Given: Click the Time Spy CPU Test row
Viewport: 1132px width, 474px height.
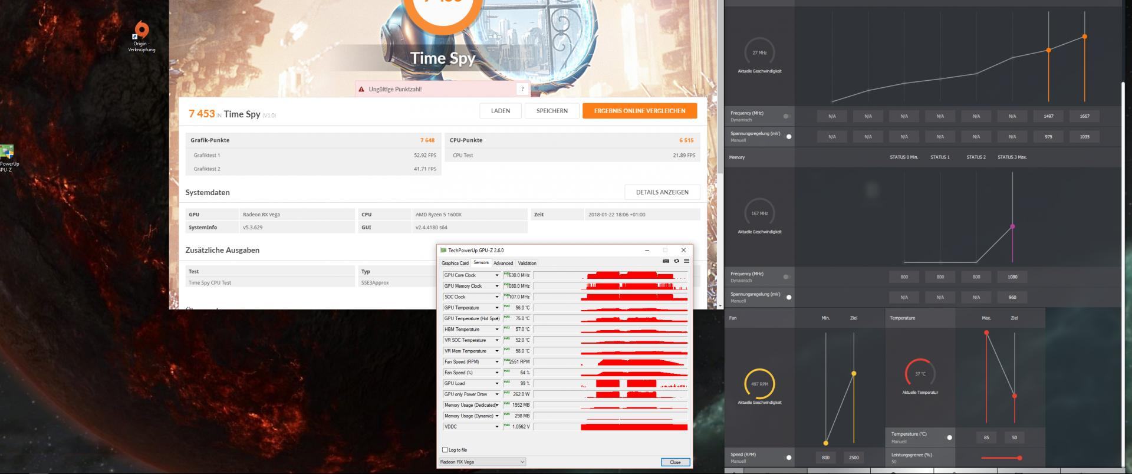Looking at the screenshot, I should (271, 283).
